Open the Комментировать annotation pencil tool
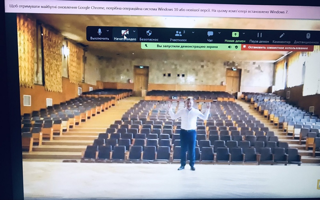320x200 pixels. pos(281,38)
